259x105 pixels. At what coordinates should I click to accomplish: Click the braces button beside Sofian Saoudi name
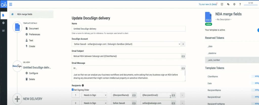(x=134, y=103)
